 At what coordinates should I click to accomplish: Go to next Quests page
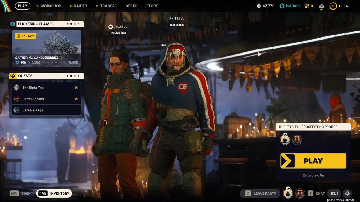click(78, 76)
